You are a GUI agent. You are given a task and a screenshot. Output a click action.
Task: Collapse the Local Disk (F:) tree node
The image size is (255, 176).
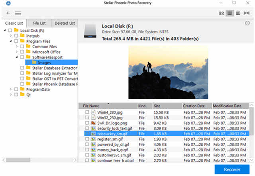[5, 30]
